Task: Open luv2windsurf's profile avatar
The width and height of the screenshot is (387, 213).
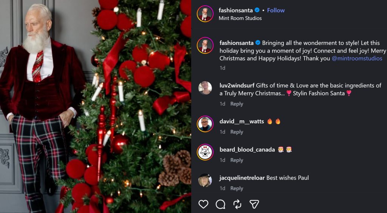Action: click(205, 88)
